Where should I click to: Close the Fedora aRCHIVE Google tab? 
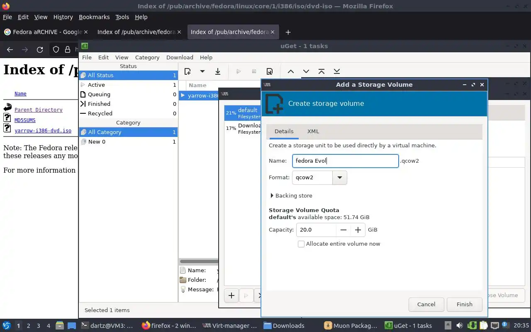point(86,32)
